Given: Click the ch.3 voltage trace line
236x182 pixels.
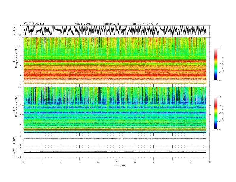Looking at the screenshot, I should [x=115, y=139].
